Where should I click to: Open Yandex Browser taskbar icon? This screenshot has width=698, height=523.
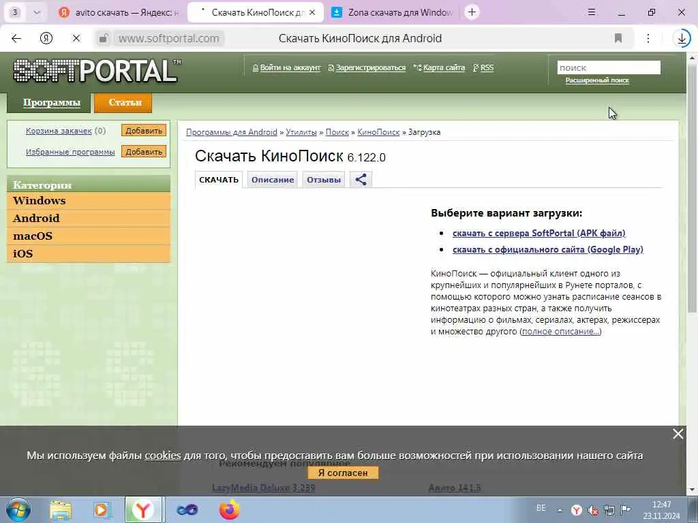(144, 509)
